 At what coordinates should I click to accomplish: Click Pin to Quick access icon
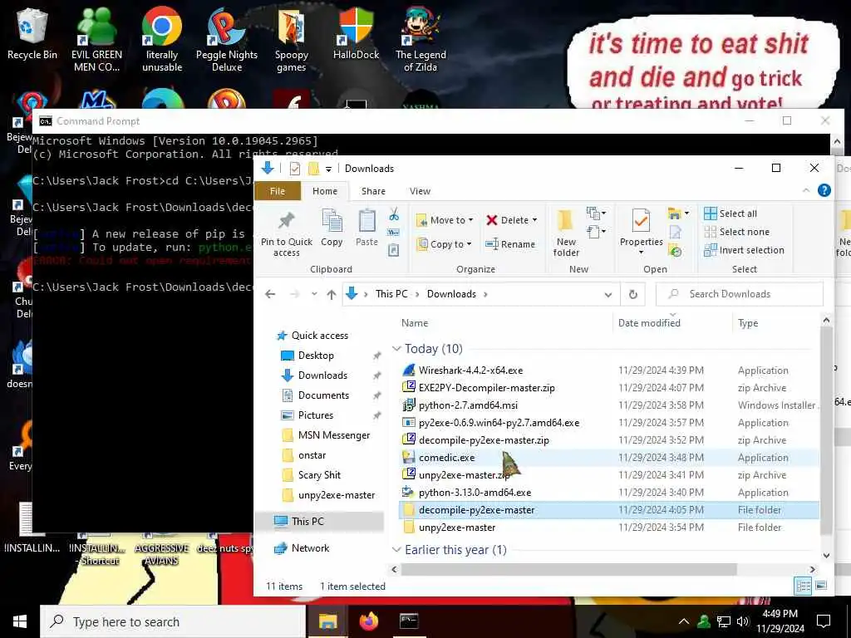coord(286,221)
